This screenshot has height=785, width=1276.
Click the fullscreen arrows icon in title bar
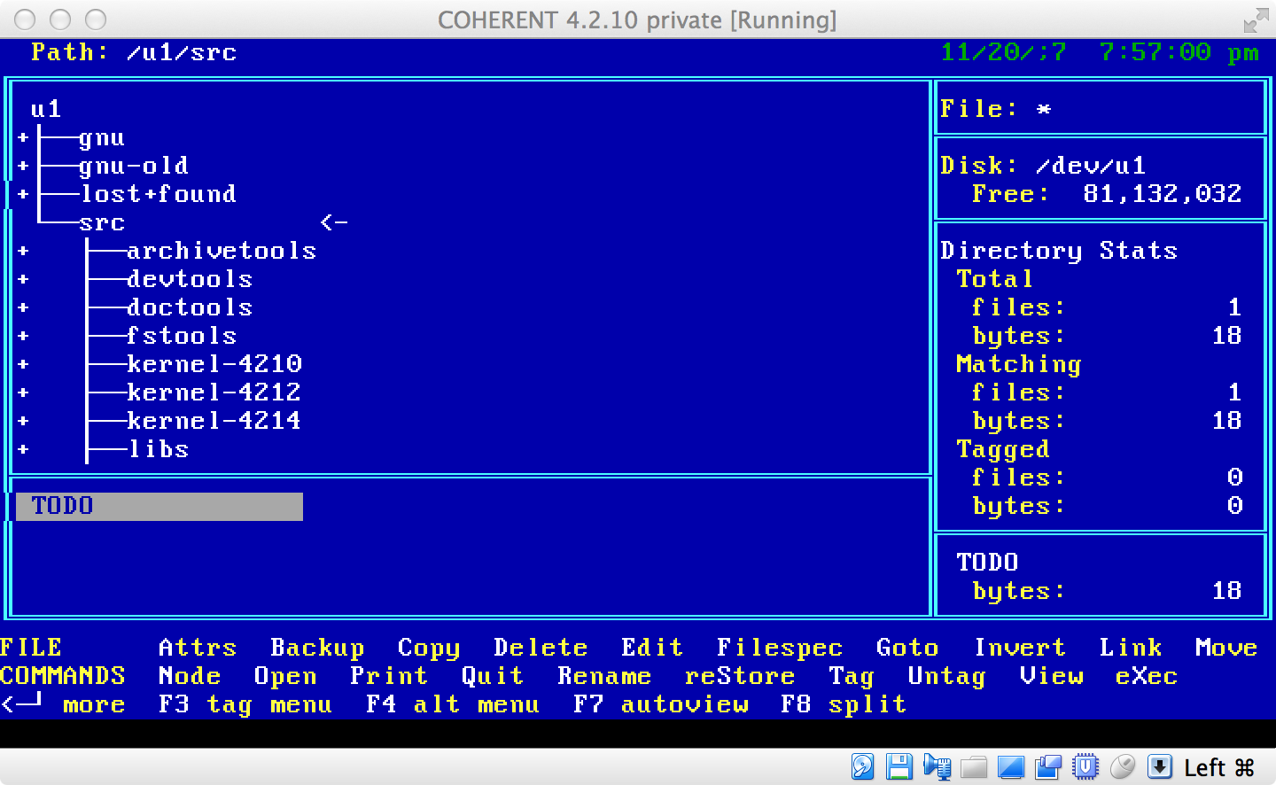click(1256, 19)
